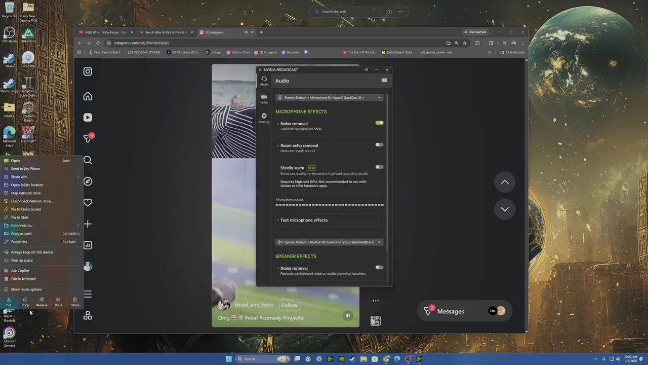648x365 pixels.
Task: Go to Instagram Home icon
Action: (88, 96)
